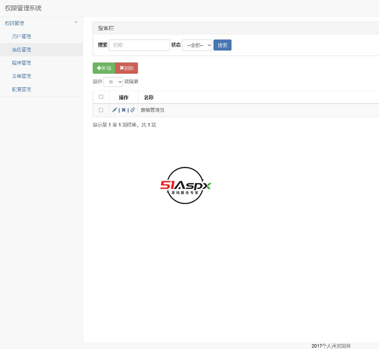Viewport: 379px width, 349px height.
Task: Focus the 名称 search input field
Action: coord(139,45)
